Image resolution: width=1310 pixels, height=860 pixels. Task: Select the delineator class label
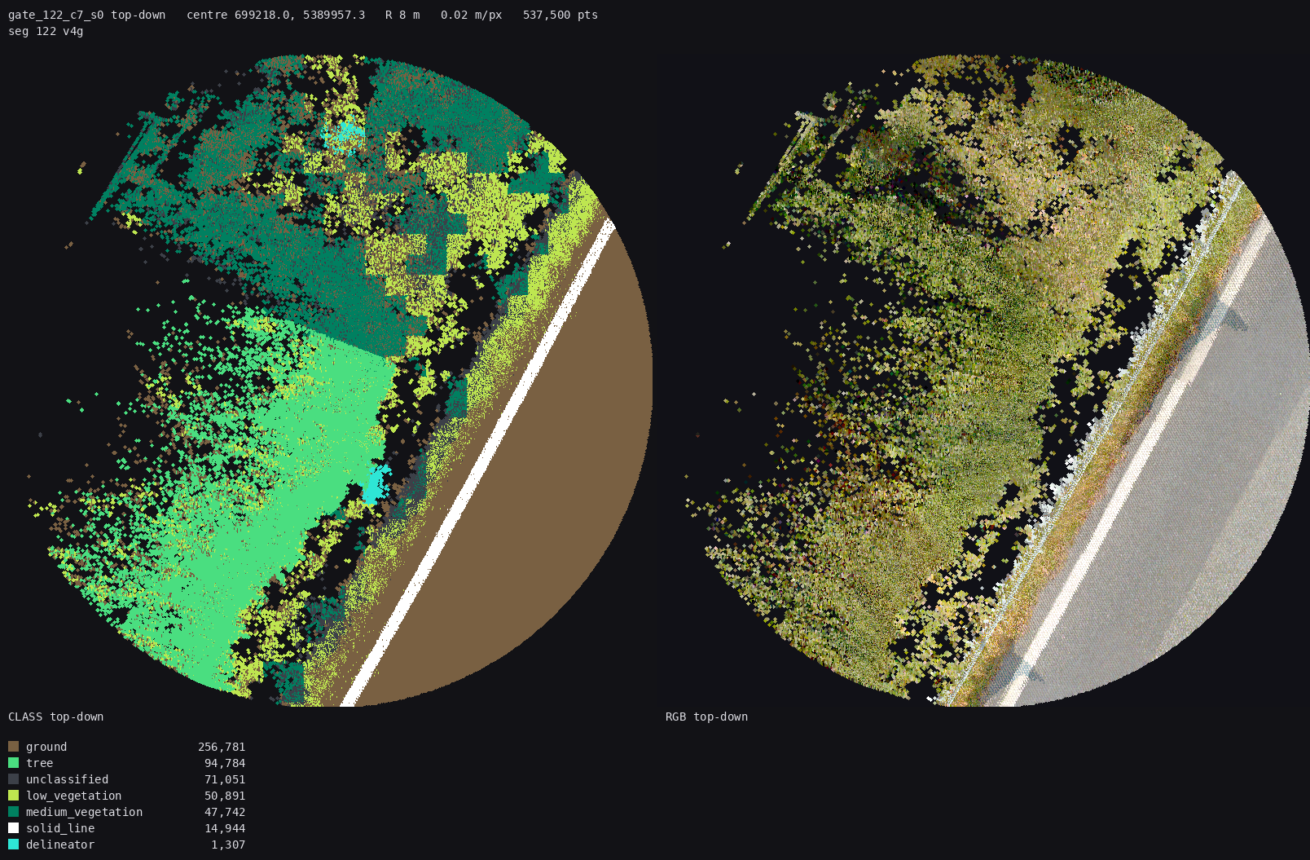[60, 845]
